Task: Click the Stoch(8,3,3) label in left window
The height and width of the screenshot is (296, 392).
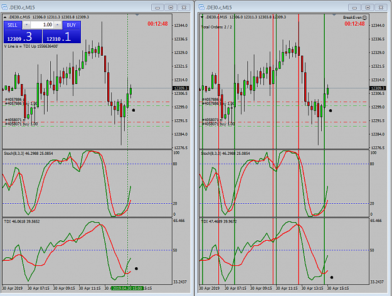Action: (28, 153)
